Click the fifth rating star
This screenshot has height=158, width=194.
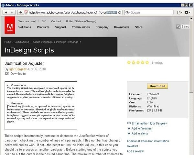coord(147,62)
